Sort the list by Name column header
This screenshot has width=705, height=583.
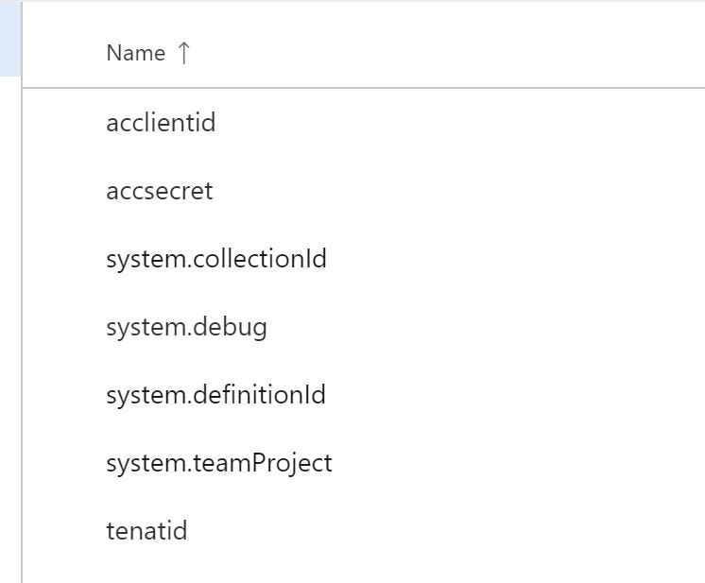coord(136,53)
